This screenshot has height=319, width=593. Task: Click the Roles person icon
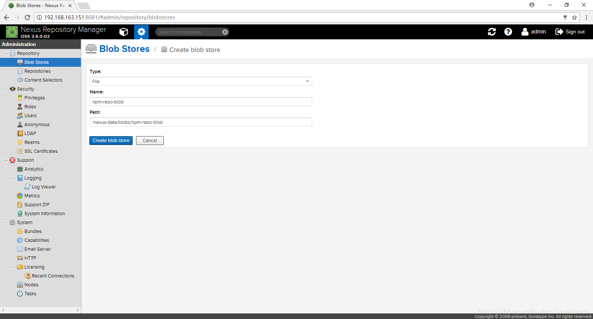pyautogui.click(x=20, y=107)
